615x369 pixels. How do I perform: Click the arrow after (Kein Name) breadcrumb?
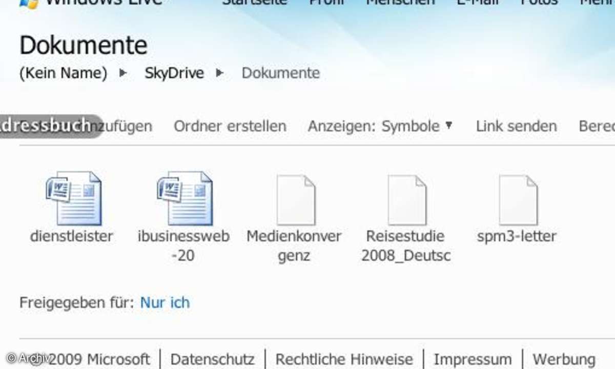[122, 73]
